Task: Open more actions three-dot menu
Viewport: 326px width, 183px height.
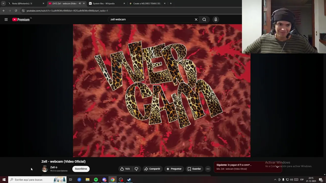Action: tap(208, 169)
